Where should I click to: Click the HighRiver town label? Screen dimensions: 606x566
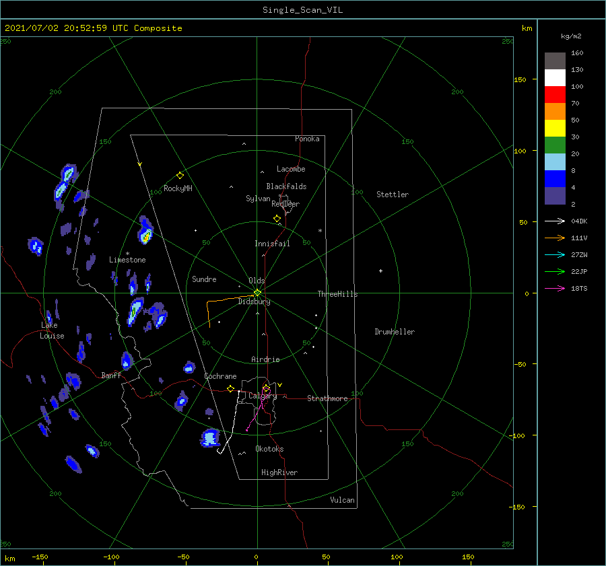click(279, 472)
